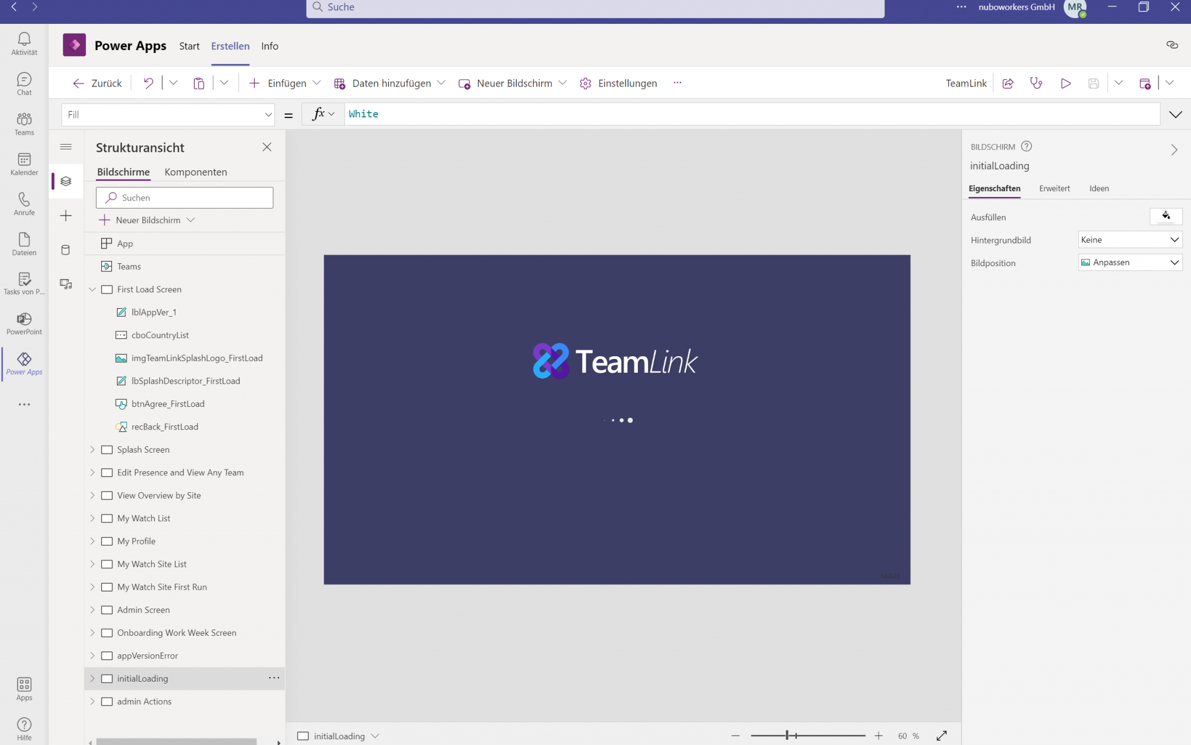1191x745 pixels.
Task: Select the Einfügen plus icon in left rail
Action: click(66, 216)
